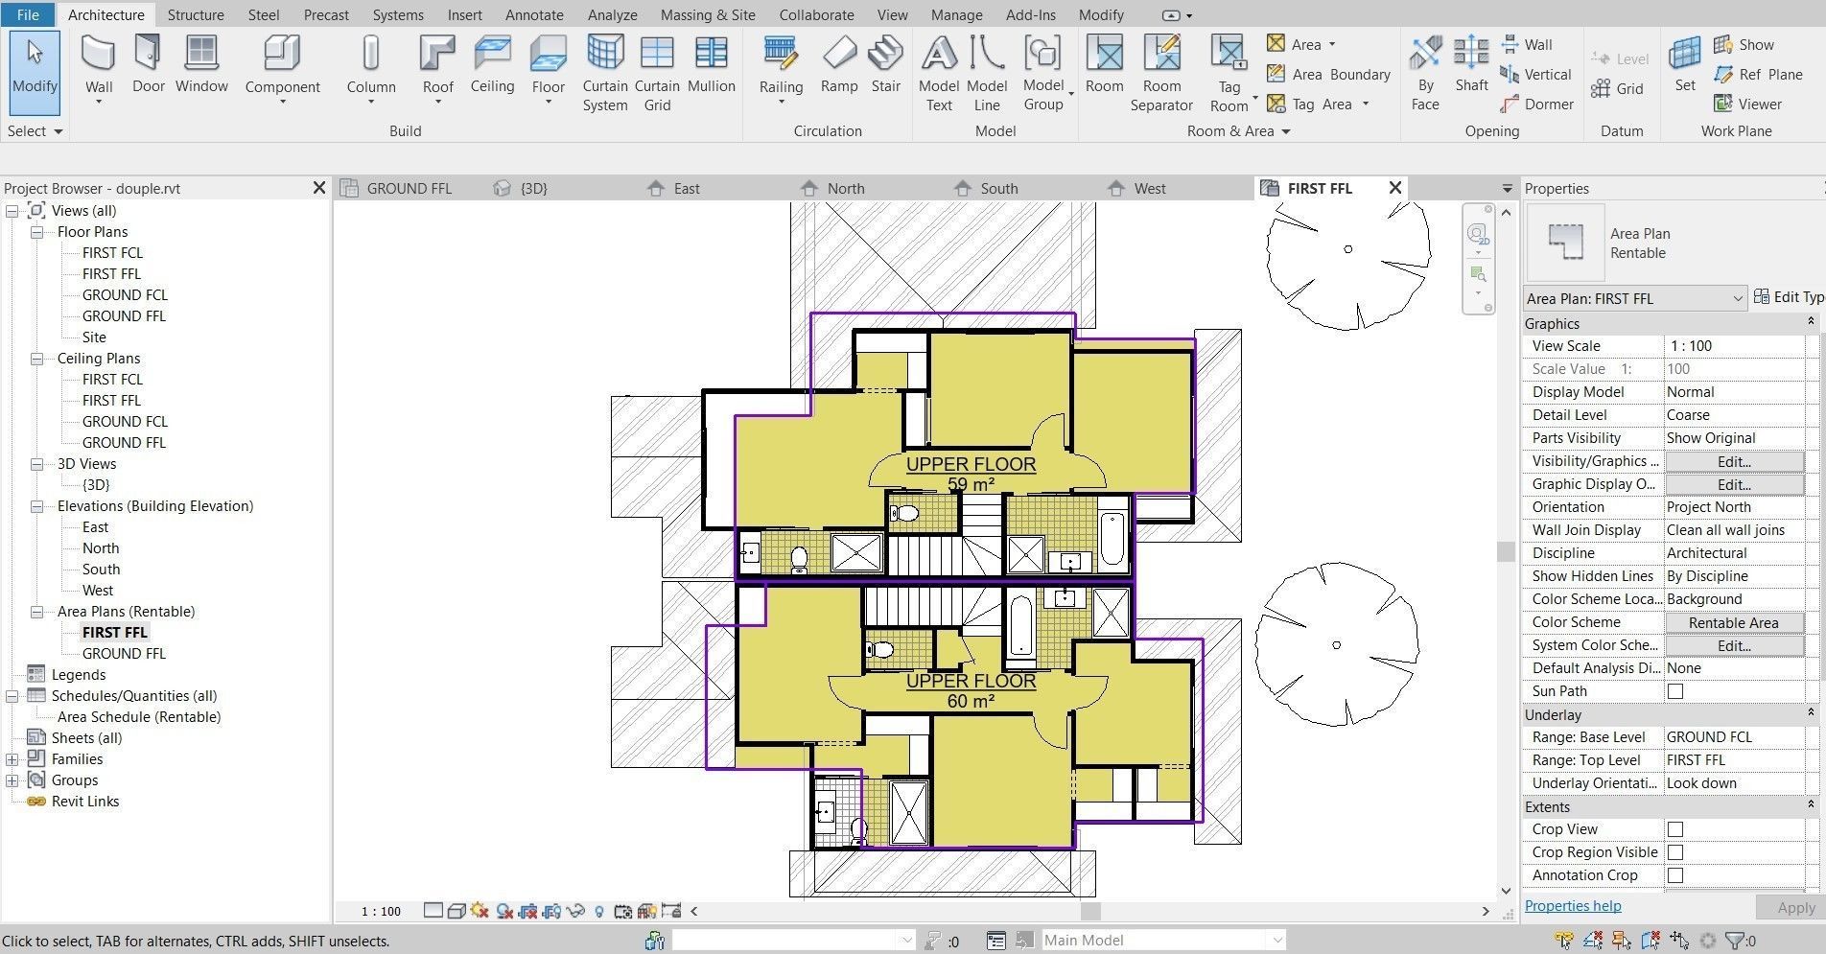Image resolution: width=1826 pixels, height=954 pixels.
Task: Collapse the Views (all) tree node
Action: tap(12, 211)
